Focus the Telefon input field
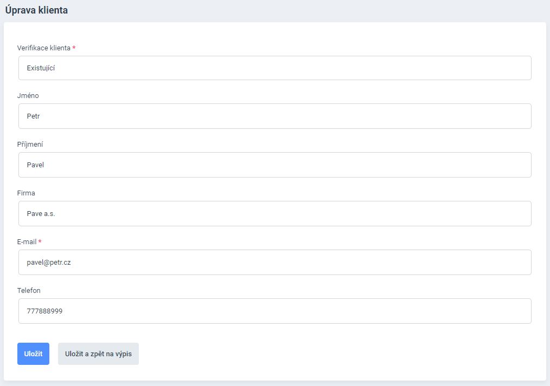550x386 pixels. point(274,311)
